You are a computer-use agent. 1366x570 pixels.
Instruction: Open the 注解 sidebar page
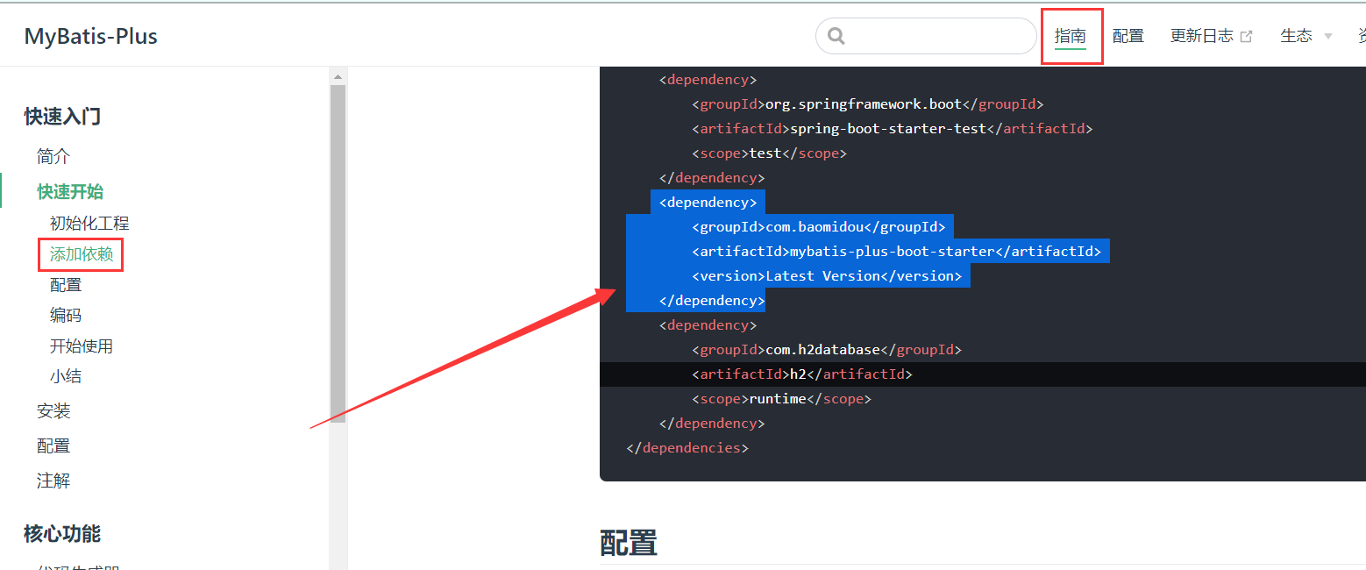pos(53,481)
